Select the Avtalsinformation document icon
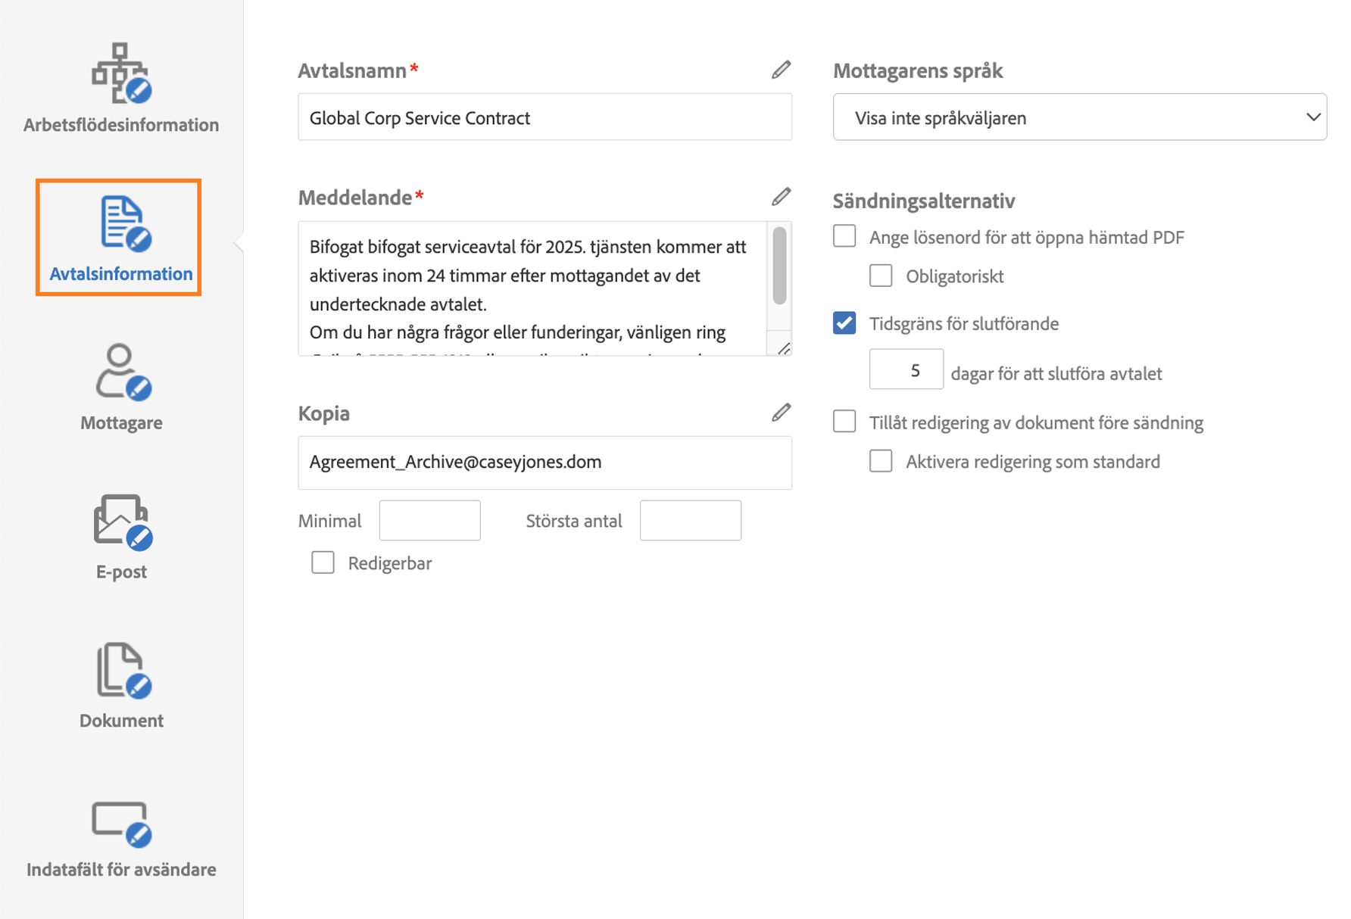This screenshot has height=919, width=1351. coord(126,223)
